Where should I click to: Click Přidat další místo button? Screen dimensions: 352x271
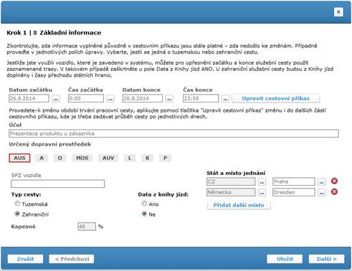pos(239,205)
